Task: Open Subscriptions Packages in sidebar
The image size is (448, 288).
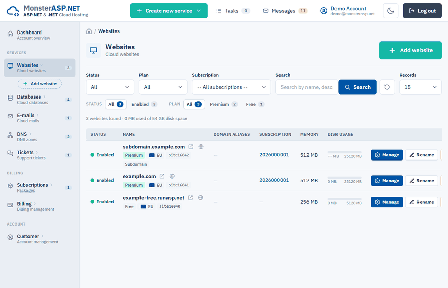Action: [x=39, y=187]
